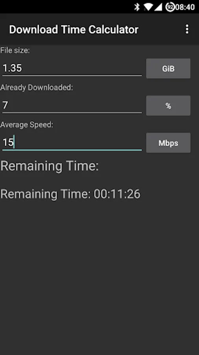The image size is (199, 355).
Task: Open the % downloaded unit selector
Action: (168, 106)
